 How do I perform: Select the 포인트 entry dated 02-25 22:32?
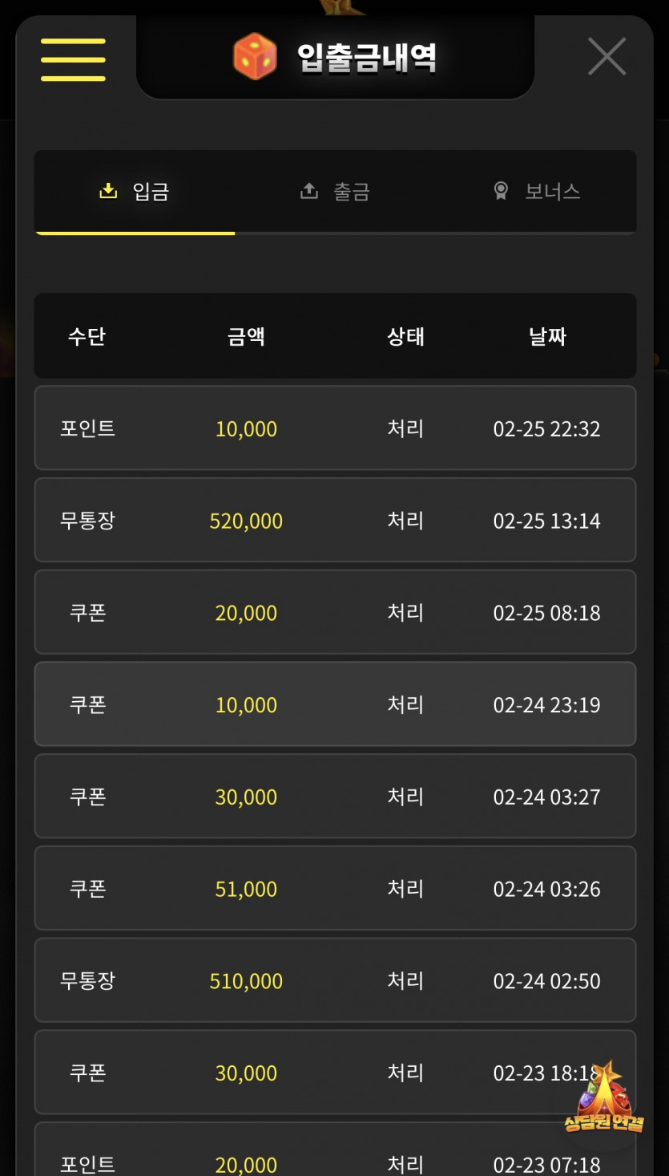tap(335, 428)
